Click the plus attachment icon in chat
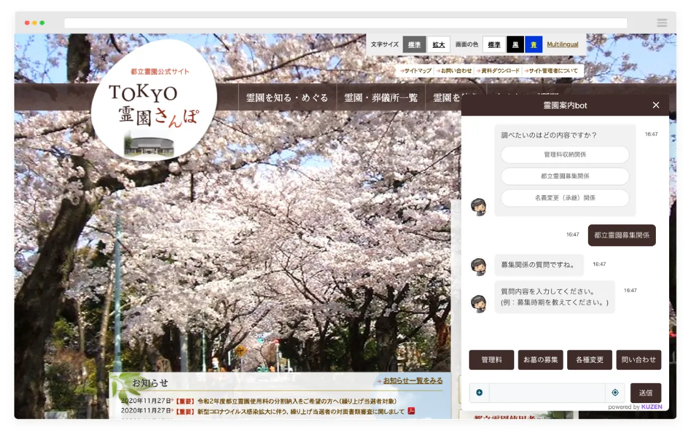The image size is (691, 437). [x=479, y=393]
